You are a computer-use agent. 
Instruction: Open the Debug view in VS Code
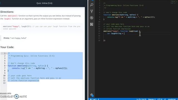(92, 18)
